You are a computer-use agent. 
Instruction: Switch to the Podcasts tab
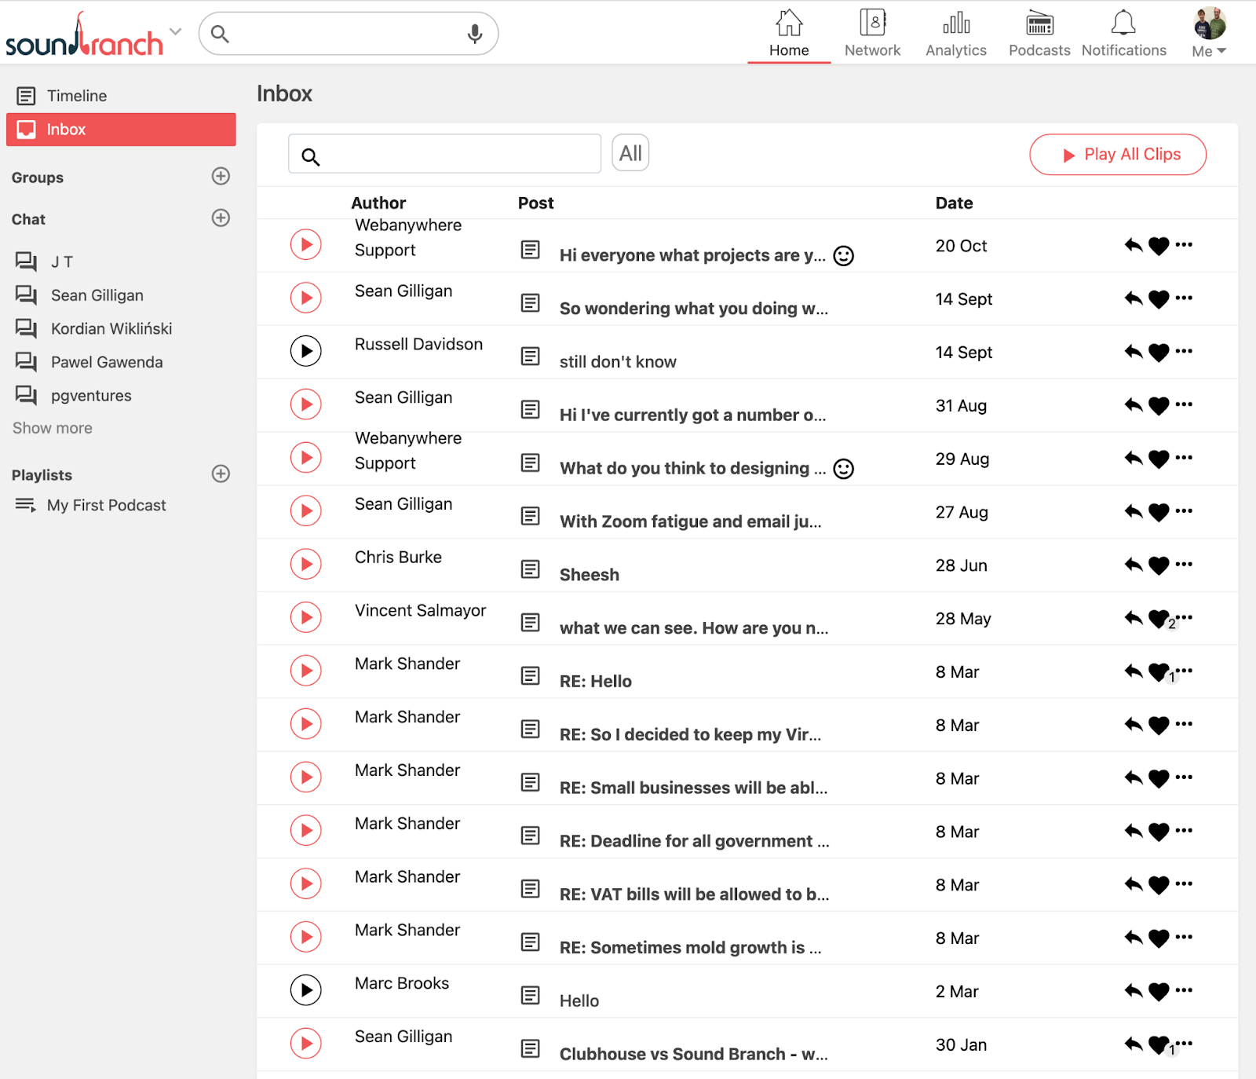click(x=1039, y=34)
